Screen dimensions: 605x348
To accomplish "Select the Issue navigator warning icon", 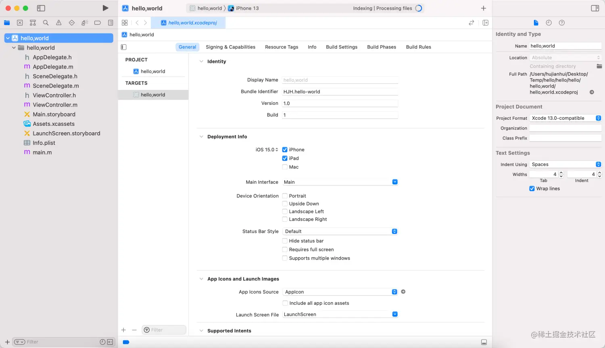I will coord(58,23).
